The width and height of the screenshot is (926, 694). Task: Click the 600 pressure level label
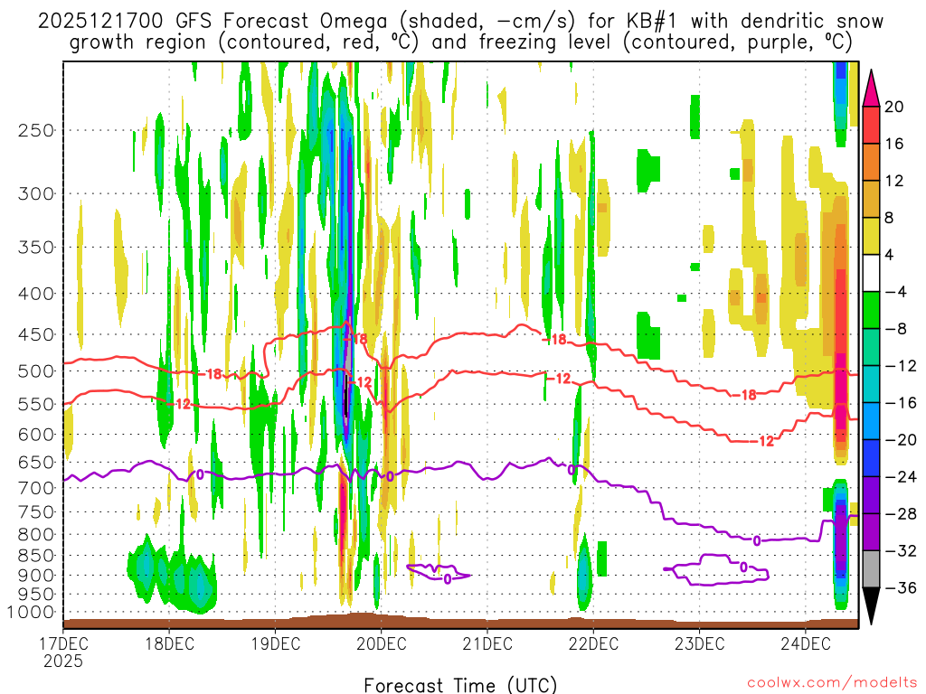36,435
